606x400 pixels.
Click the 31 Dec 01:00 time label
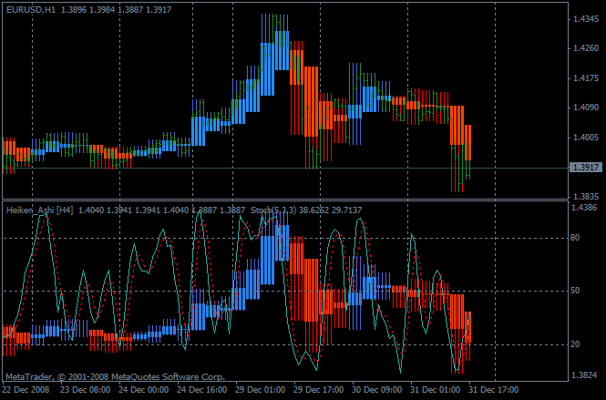click(x=436, y=389)
